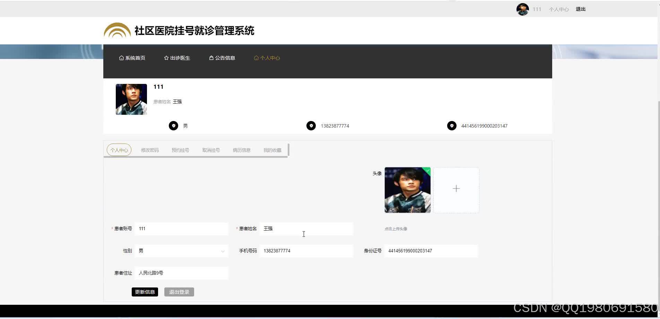Click the green check on uploaded avatar

point(427,171)
